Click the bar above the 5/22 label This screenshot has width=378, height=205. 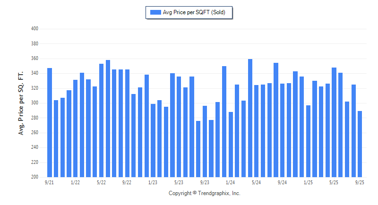pyautogui.click(x=102, y=120)
